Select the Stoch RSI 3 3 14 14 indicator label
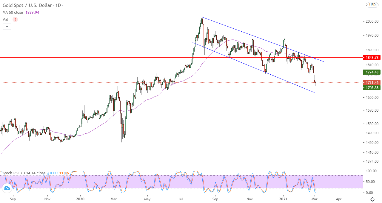Image resolution: width=382 pixels, height=203 pixels. point(24,173)
